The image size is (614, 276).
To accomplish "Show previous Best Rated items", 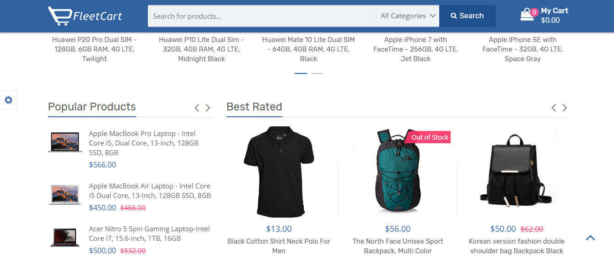I will [554, 108].
